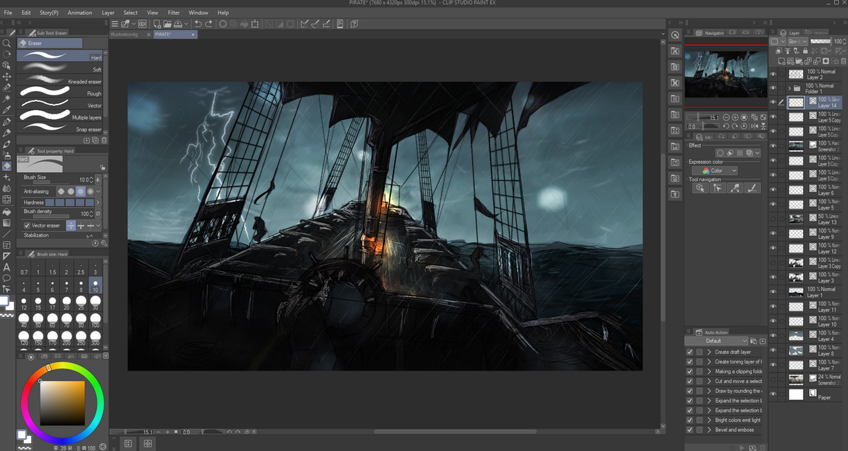Pick brush size 300 preset

(x=95, y=339)
